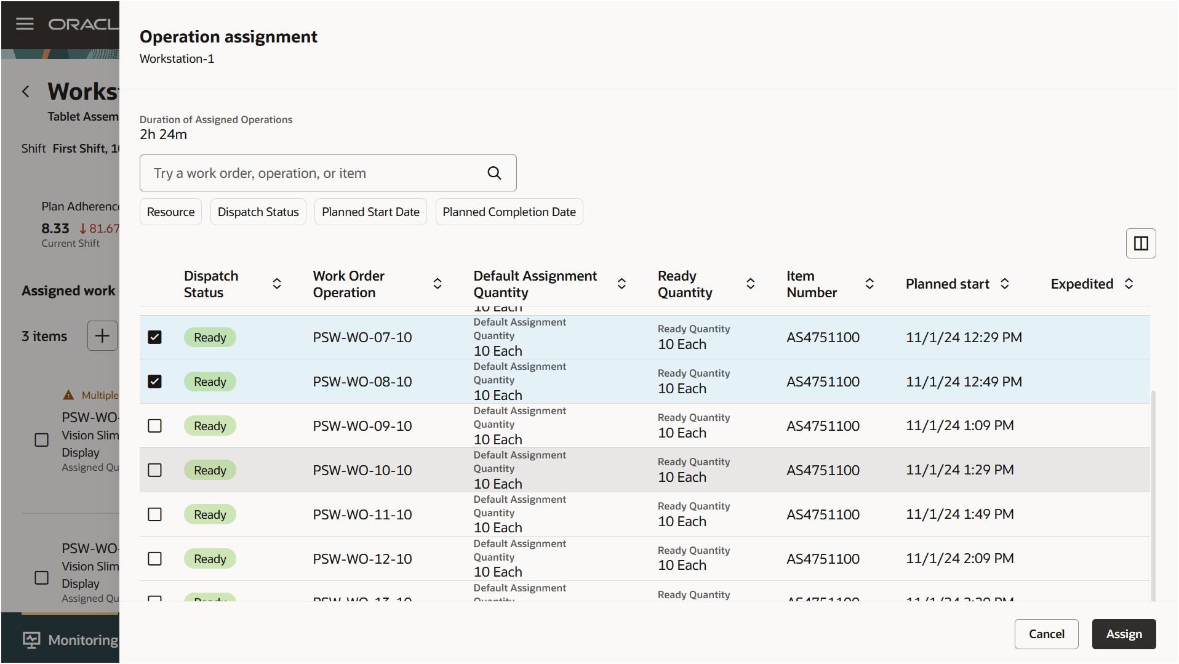Sort by Planned start column arrows
This screenshot has width=1179, height=664.
pos(1005,284)
